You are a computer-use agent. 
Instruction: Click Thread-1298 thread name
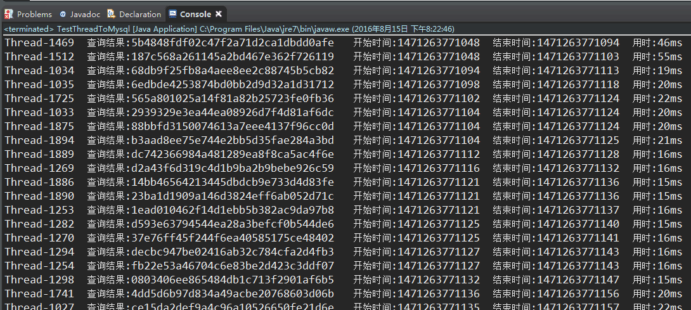tap(39, 280)
